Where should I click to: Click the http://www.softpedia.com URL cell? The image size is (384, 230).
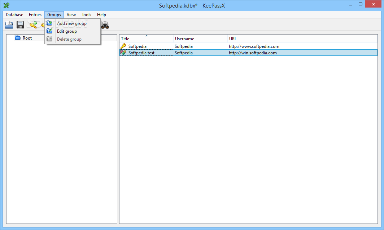point(254,46)
